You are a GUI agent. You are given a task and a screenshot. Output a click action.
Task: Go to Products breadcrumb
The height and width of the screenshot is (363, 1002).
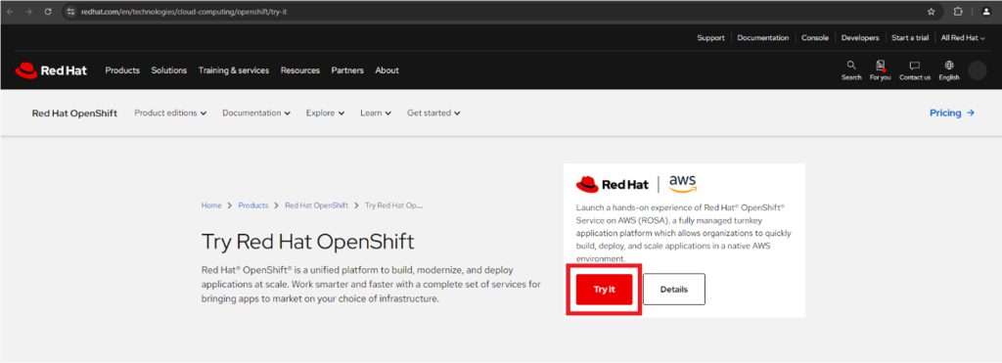click(253, 205)
